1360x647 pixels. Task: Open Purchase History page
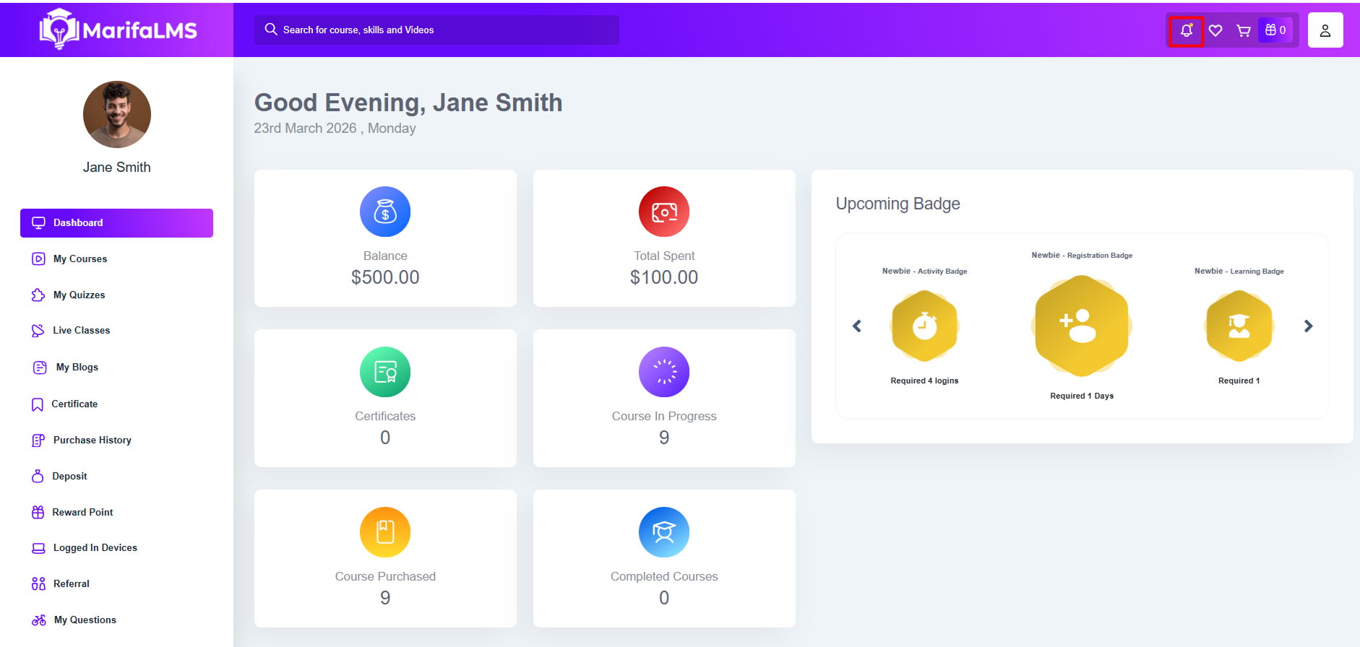point(92,440)
